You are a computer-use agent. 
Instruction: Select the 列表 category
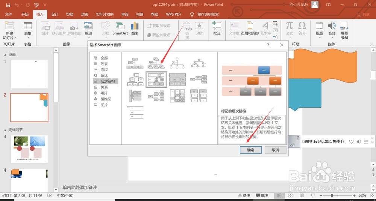(x=105, y=64)
